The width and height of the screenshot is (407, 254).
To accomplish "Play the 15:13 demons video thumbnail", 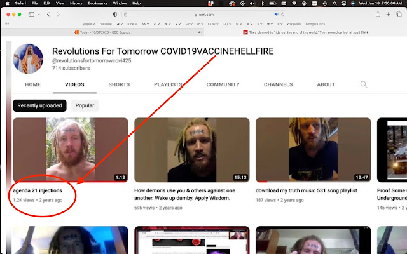I will pos(192,150).
